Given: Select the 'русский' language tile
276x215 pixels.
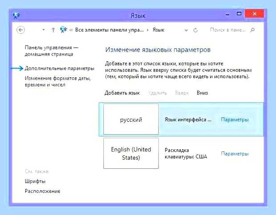Looking at the screenshot, I should point(131,119).
